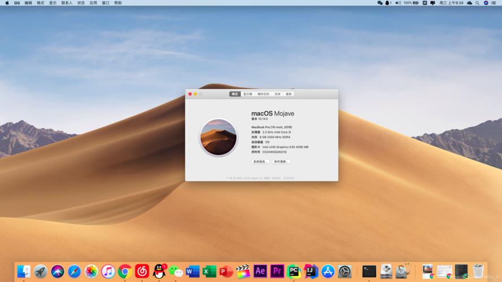Open the Terminal app in the dock
This screenshot has width=502, height=282.
tap(369, 271)
